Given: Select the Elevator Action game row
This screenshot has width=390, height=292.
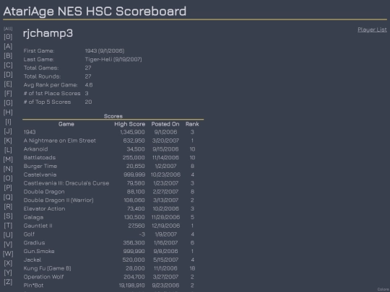Looking at the screenshot, I should [x=44, y=209].
